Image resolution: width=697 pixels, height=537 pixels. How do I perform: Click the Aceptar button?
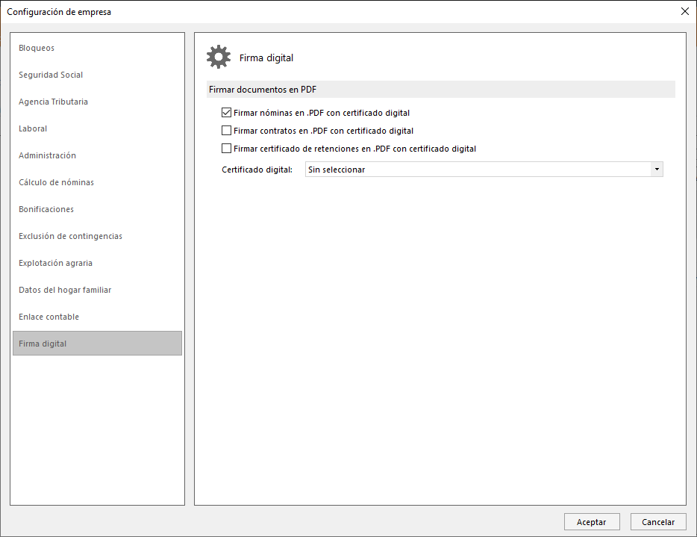[x=592, y=522]
